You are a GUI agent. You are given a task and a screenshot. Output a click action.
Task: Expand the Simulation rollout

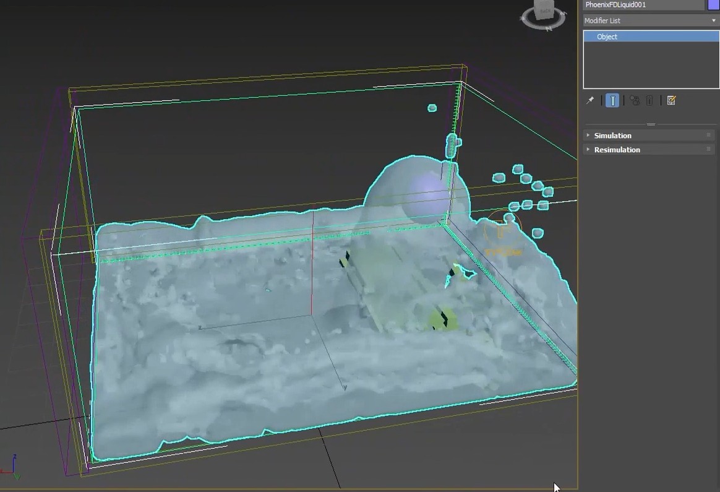[x=612, y=136]
